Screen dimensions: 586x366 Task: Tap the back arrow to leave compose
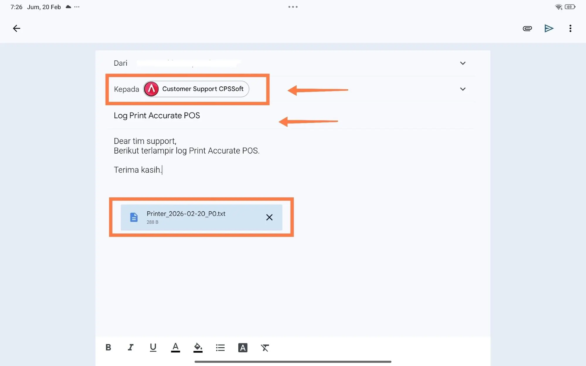[17, 28]
